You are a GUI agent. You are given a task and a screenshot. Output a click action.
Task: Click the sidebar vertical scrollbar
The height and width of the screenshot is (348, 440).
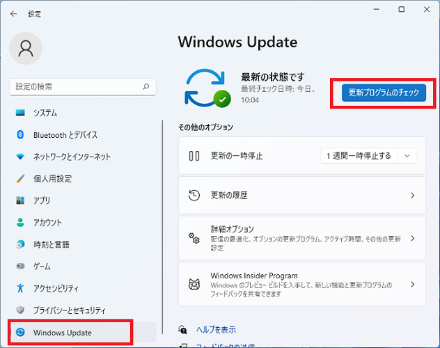pyautogui.click(x=162, y=227)
